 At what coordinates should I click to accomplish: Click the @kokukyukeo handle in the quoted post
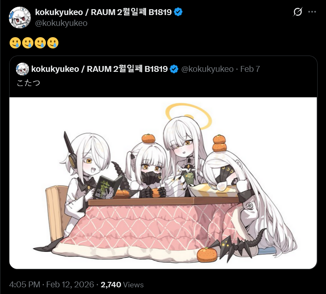[x=207, y=69]
